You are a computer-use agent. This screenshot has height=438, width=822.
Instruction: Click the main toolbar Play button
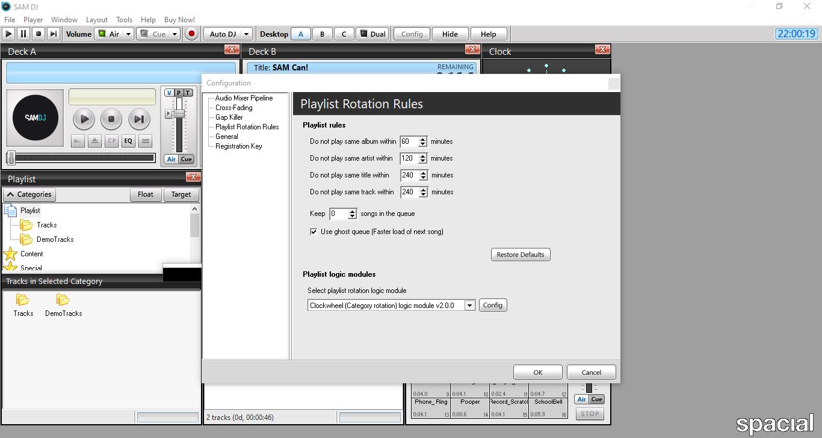coord(9,34)
